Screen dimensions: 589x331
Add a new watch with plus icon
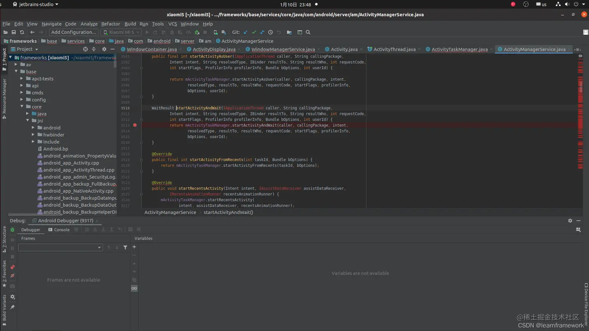point(134,247)
